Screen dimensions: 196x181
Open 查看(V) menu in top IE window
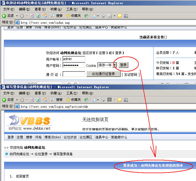point(40,9)
